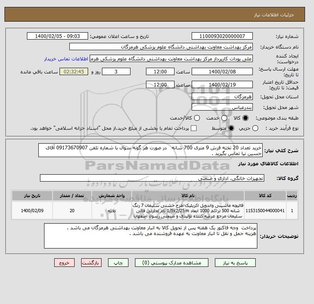
Task: Click the price validity date 1400/02/19
Action: click(222, 84)
